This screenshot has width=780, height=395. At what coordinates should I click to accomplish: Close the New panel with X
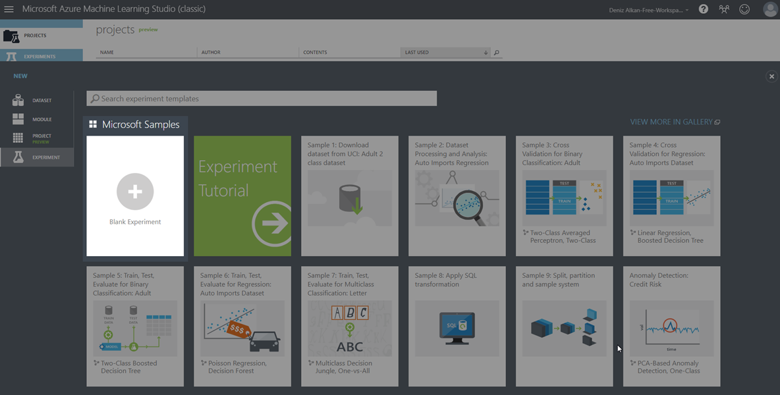[x=771, y=76]
